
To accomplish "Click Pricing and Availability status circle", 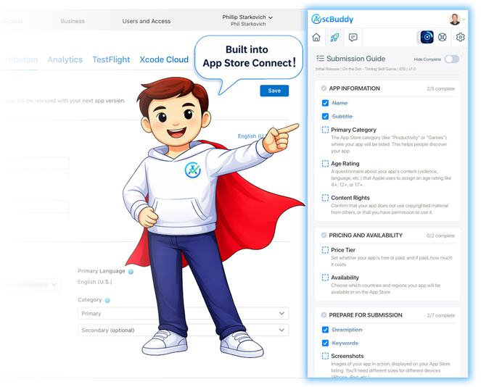I will pyautogui.click(x=324, y=236).
